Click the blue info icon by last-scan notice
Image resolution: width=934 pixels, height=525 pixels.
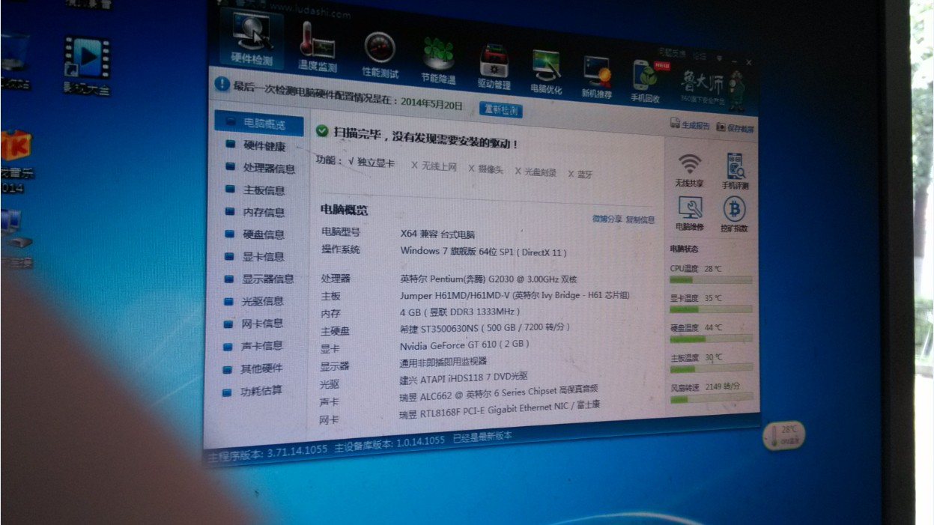pos(222,85)
